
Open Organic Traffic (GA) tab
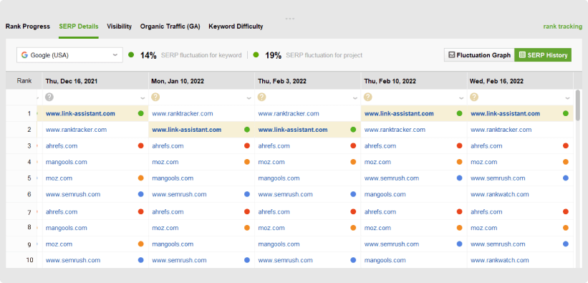[x=170, y=27]
